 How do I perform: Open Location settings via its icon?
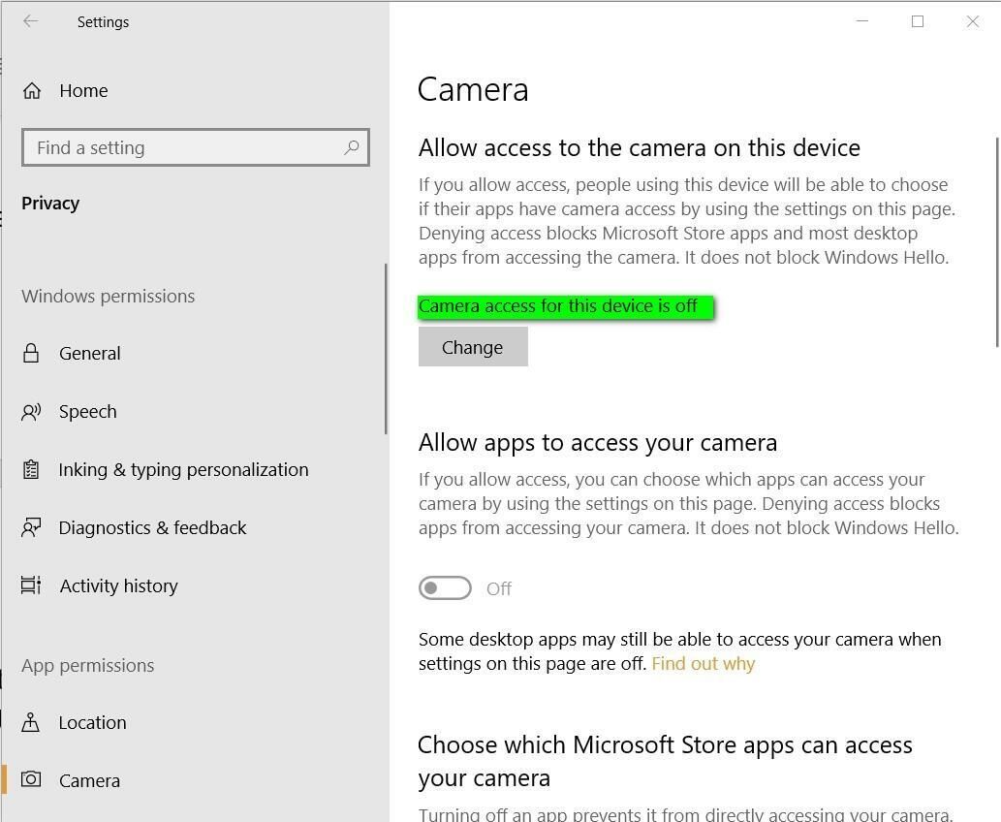coord(31,722)
